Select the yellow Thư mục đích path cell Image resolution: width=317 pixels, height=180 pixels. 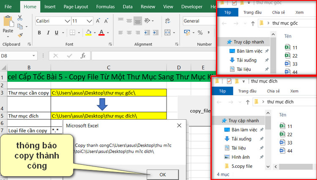tap(109, 116)
